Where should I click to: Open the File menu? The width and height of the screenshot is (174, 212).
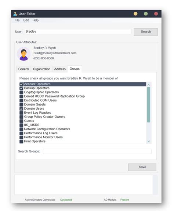point(17,20)
